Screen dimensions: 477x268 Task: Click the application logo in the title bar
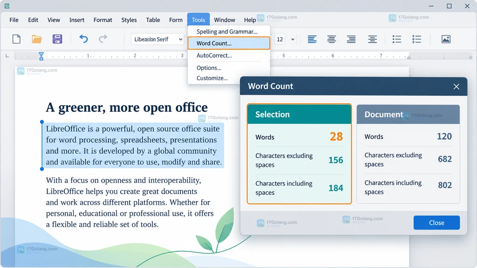point(7,6)
